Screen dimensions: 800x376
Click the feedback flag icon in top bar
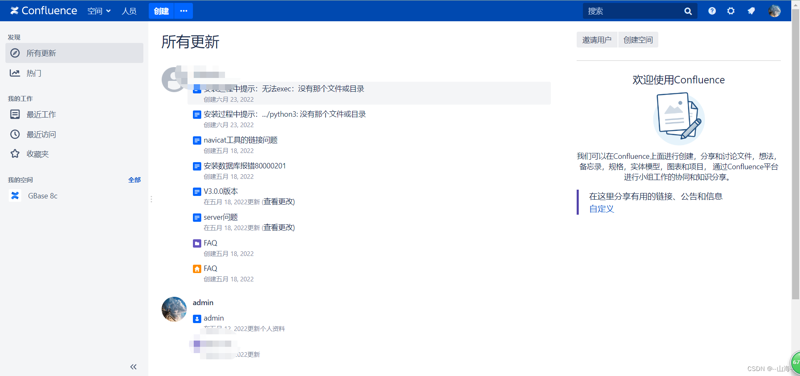tap(751, 11)
